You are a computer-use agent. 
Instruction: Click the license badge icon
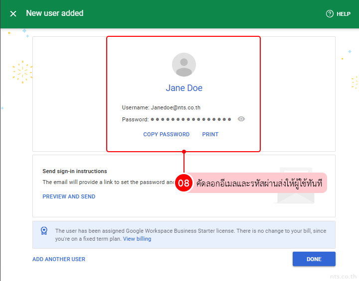tap(44, 231)
